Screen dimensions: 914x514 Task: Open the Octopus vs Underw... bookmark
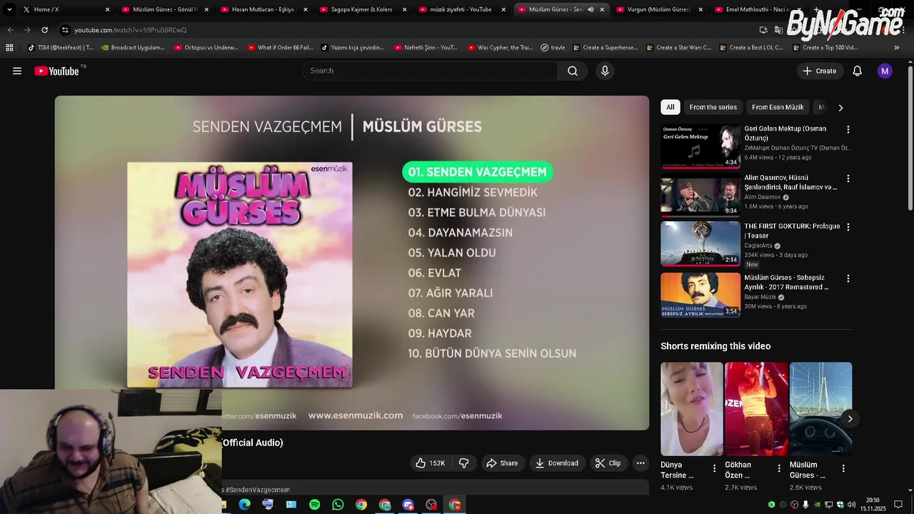(x=206, y=48)
